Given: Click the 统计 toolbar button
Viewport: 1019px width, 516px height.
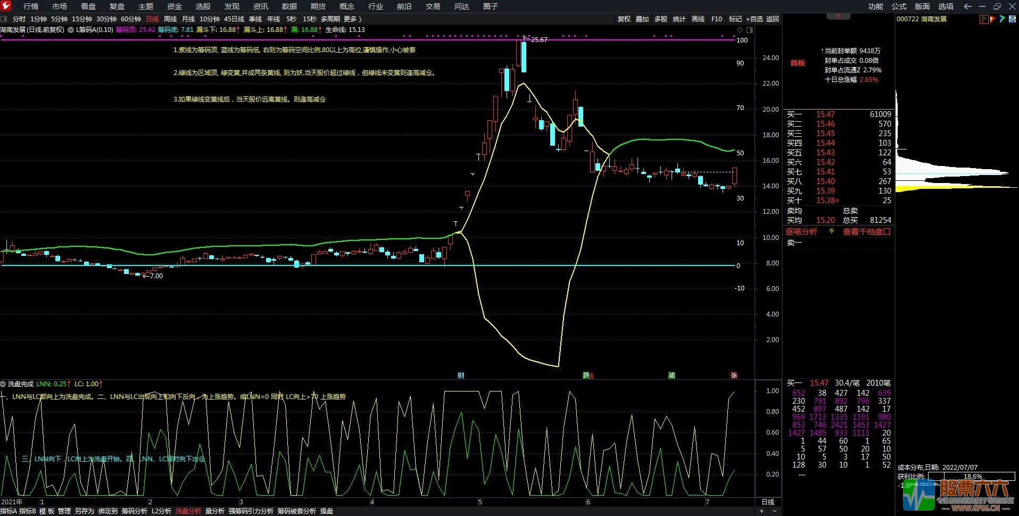Looking at the screenshot, I should [x=680, y=19].
